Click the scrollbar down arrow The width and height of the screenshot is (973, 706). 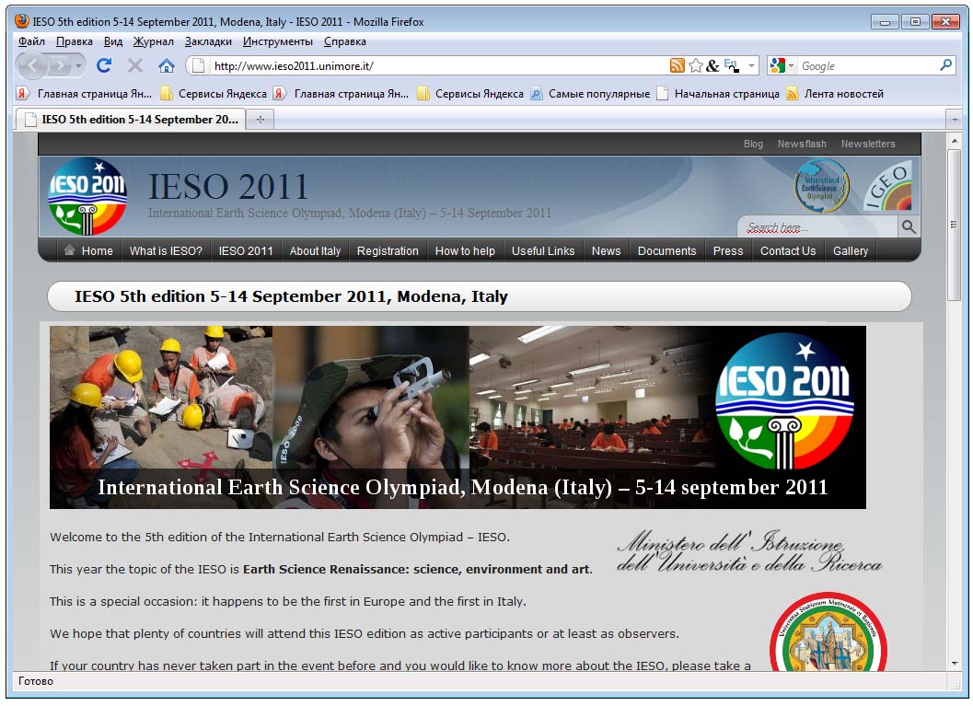tap(954, 663)
